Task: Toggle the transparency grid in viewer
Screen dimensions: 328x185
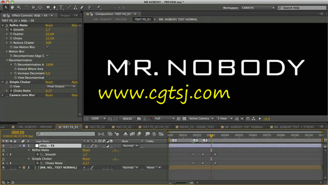Action: point(184,119)
